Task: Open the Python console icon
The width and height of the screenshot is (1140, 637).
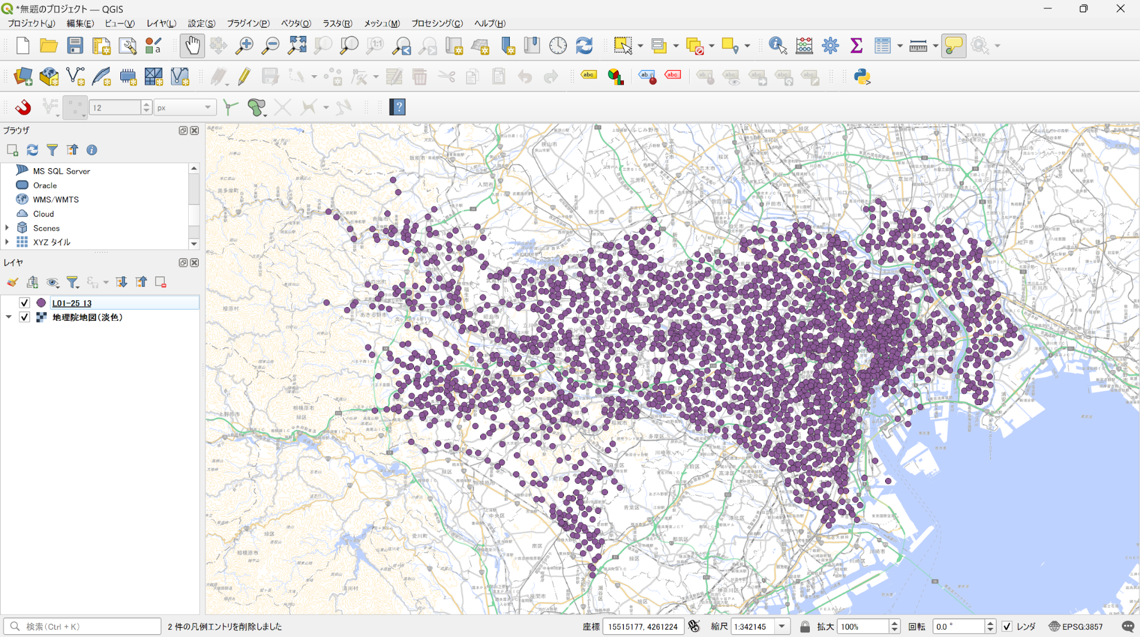Action: coord(862,76)
